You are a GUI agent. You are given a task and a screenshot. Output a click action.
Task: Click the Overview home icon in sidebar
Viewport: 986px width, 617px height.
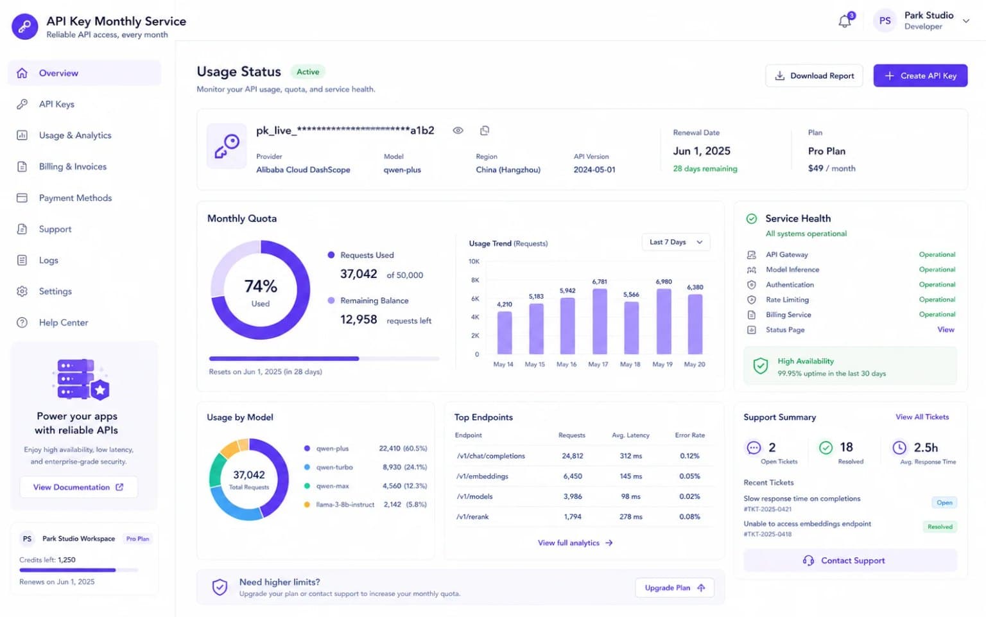click(x=22, y=73)
